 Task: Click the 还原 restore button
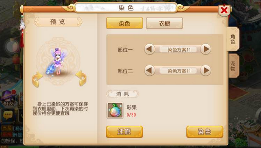pyautogui.click(x=124, y=132)
